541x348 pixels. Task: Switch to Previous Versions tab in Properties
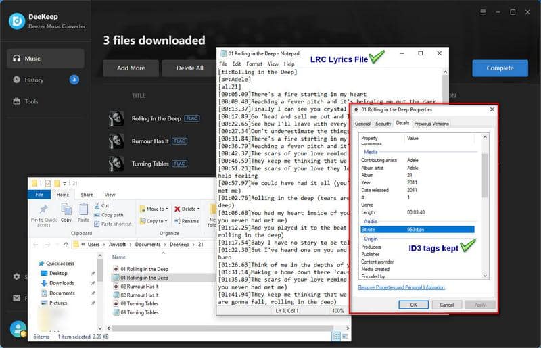point(431,124)
